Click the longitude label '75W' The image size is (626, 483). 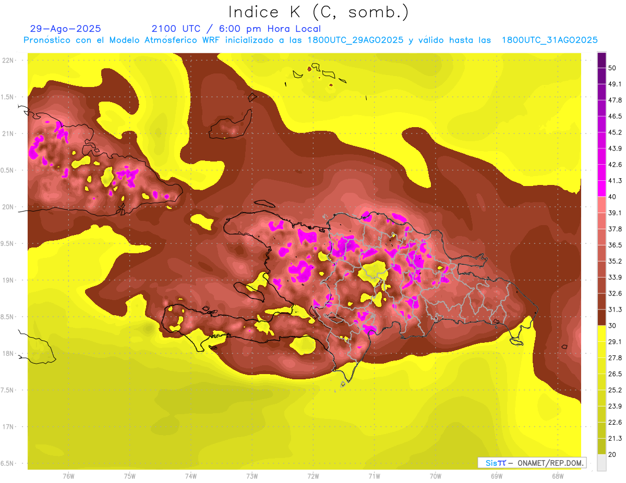pos(130,476)
